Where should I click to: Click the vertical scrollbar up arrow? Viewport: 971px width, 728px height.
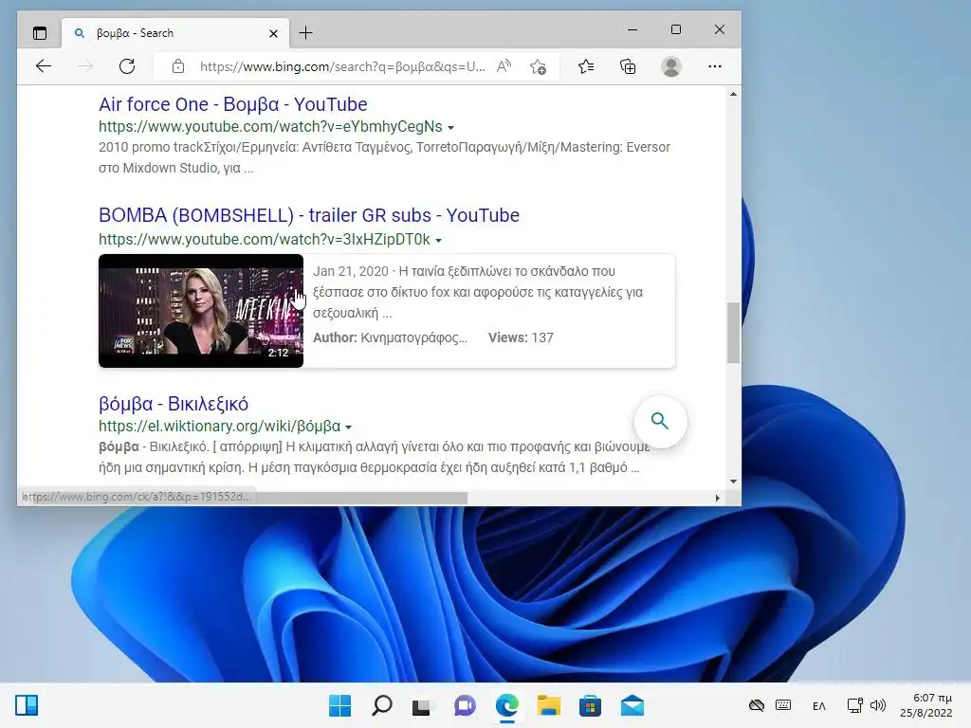[x=733, y=94]
